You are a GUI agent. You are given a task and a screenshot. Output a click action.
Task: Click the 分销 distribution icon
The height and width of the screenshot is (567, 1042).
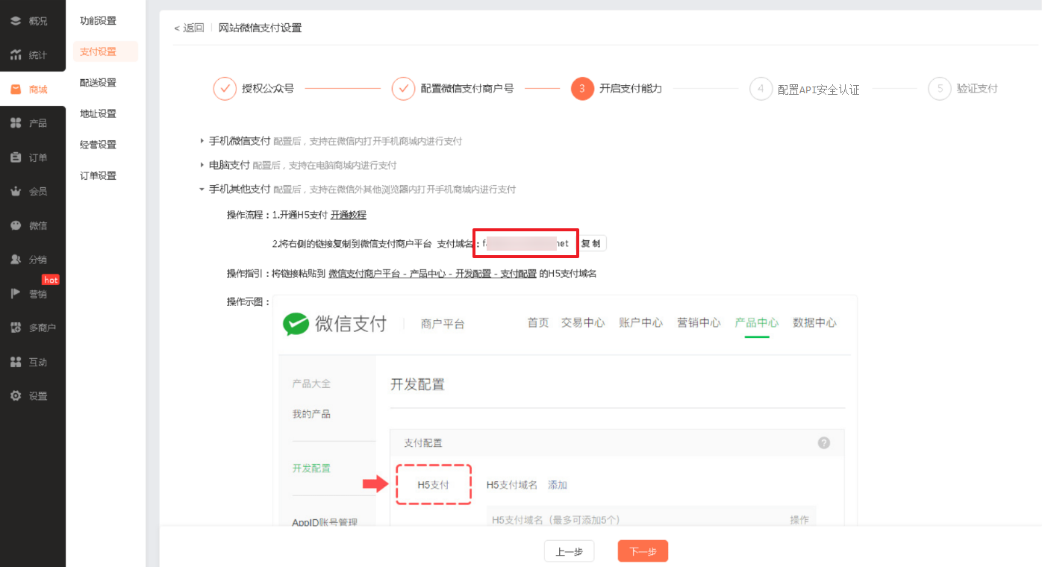pyautogui.click(x=16, y=260)
